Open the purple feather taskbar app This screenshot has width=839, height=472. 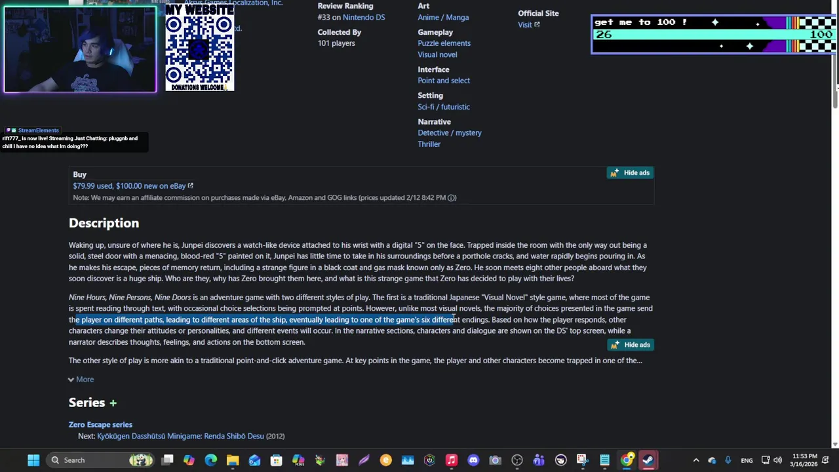coord(364,460)
